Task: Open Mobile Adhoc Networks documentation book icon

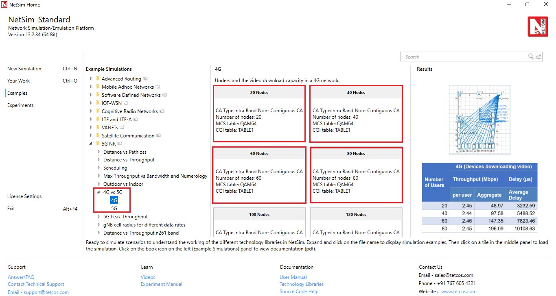Action: point(158,87)
